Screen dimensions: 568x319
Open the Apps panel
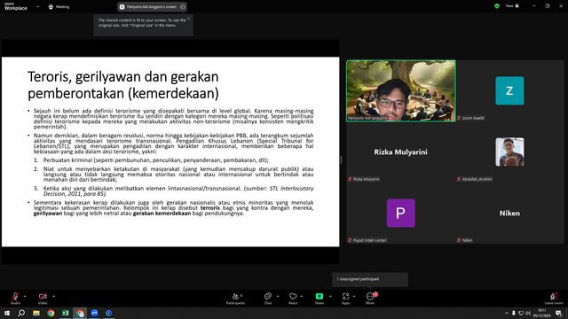pyautogui.click(x=345, y=299)
